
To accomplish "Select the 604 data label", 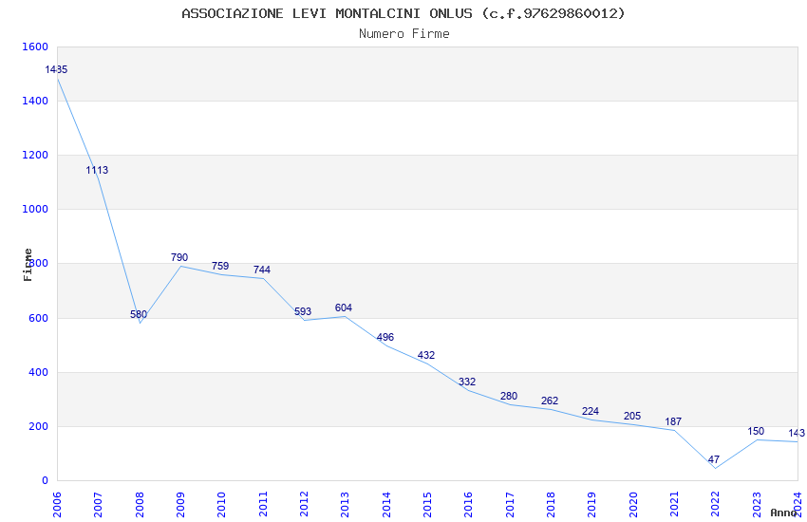I will [344, 308].
